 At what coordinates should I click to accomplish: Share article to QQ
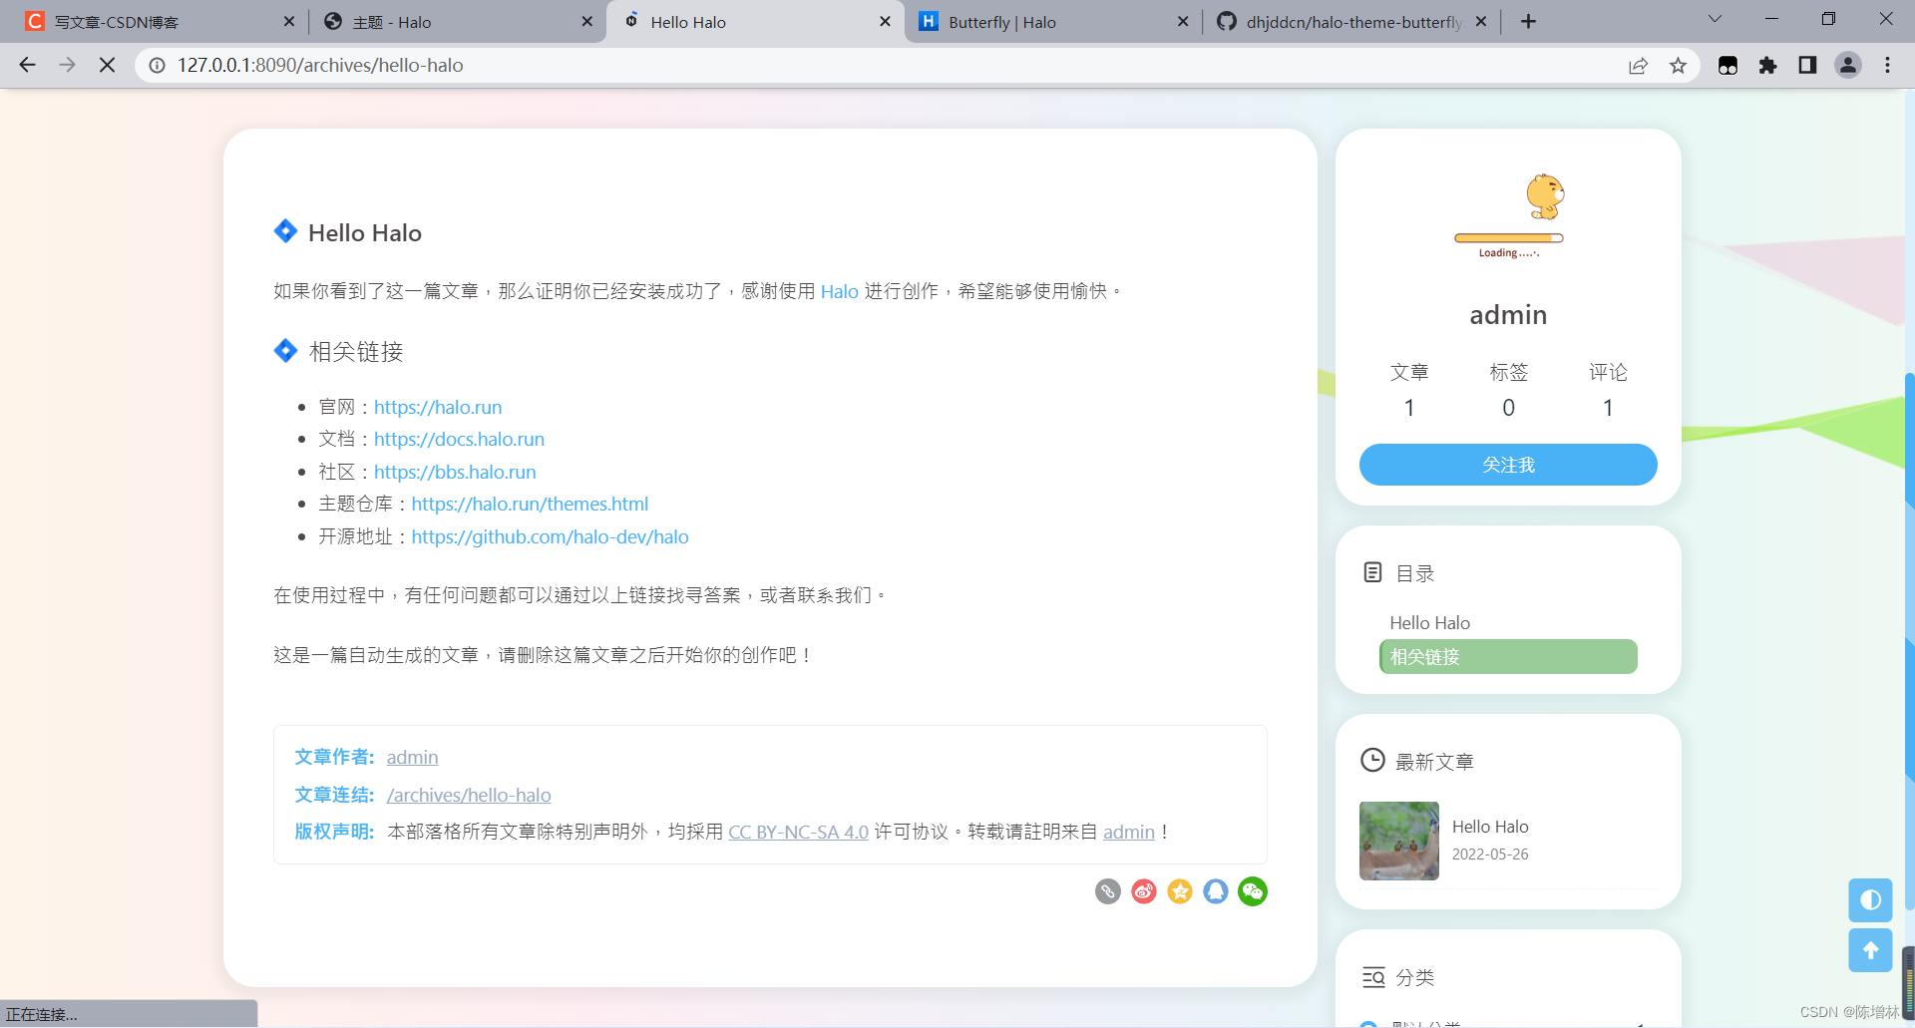(1216, 891)
